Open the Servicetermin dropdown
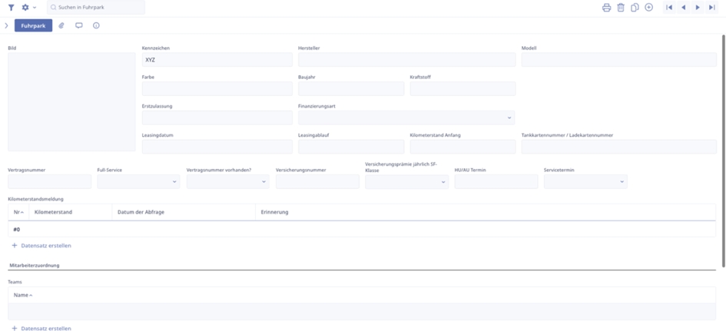Screen dimensions: 726x331 (x=585, y=182)
